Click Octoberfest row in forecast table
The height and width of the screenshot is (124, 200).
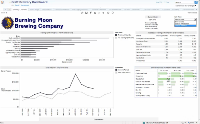click(x=166, y=79)
